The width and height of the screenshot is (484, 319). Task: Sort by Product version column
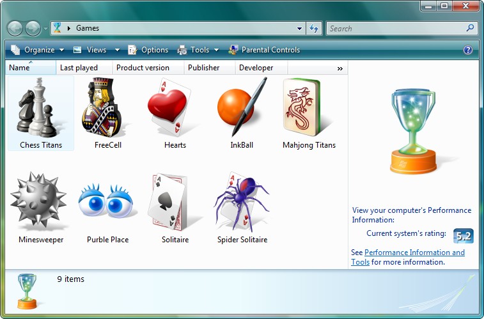pos(148,68)
